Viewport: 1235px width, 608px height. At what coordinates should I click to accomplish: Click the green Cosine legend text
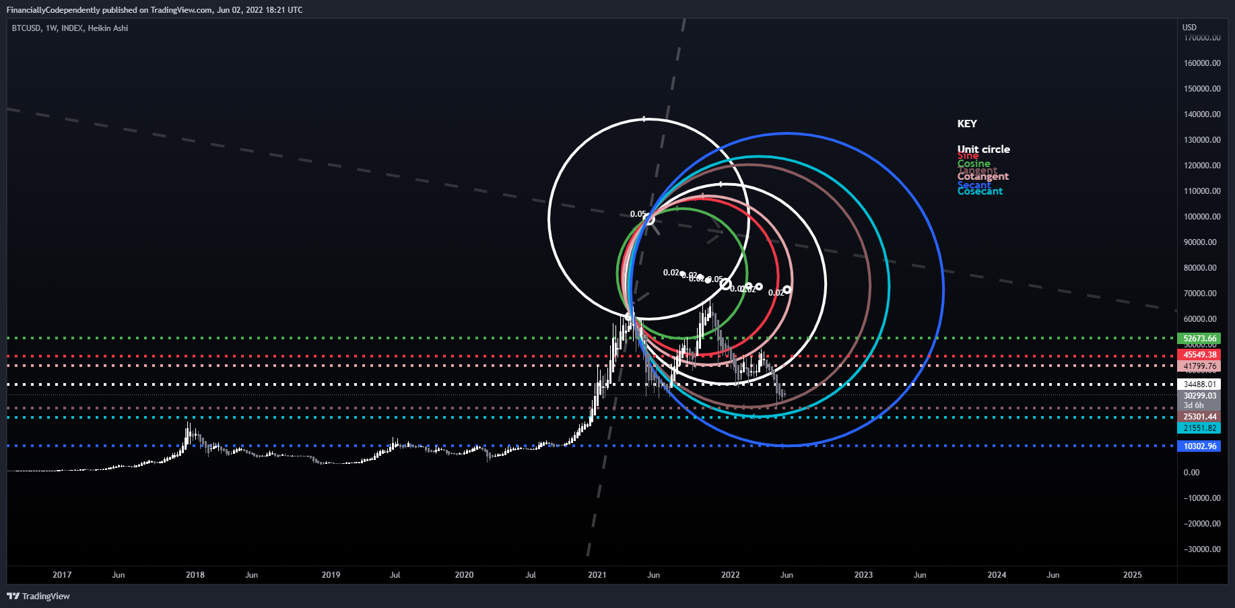[x=974, y=164]
